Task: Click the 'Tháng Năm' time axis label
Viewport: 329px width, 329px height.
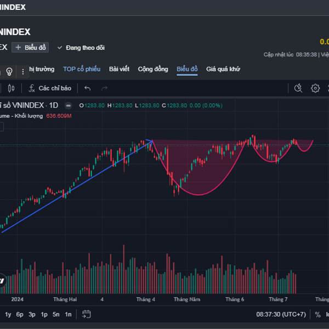Action: pos(187,299)
